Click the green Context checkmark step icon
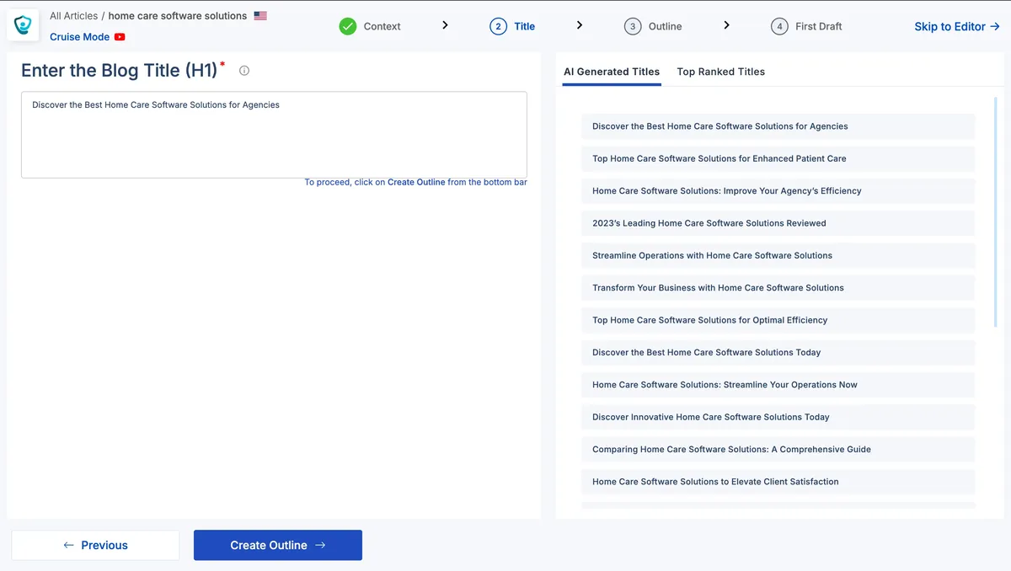The width and height of the screenshot is (1011, 571). pyautogui.click(x=348, y=26)
